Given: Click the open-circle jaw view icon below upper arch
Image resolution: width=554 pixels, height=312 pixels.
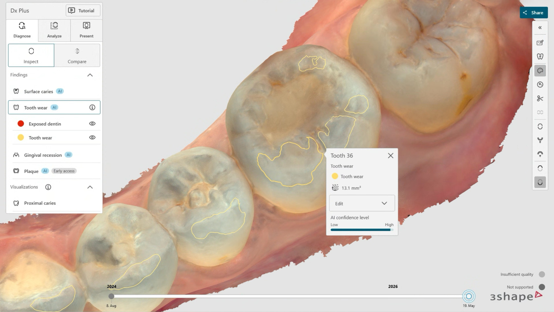Looking at the screenshot, I should (540, 168).
